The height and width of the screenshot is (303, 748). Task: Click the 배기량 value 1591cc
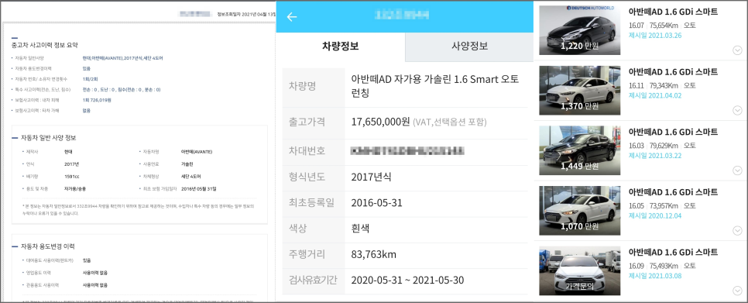[x=71, y=176]
